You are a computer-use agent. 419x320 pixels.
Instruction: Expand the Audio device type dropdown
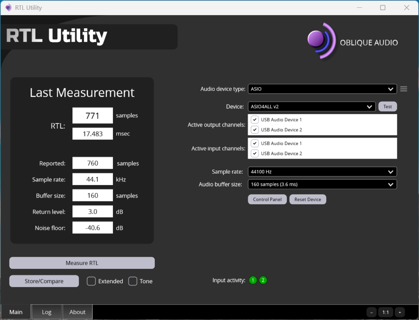322,89
